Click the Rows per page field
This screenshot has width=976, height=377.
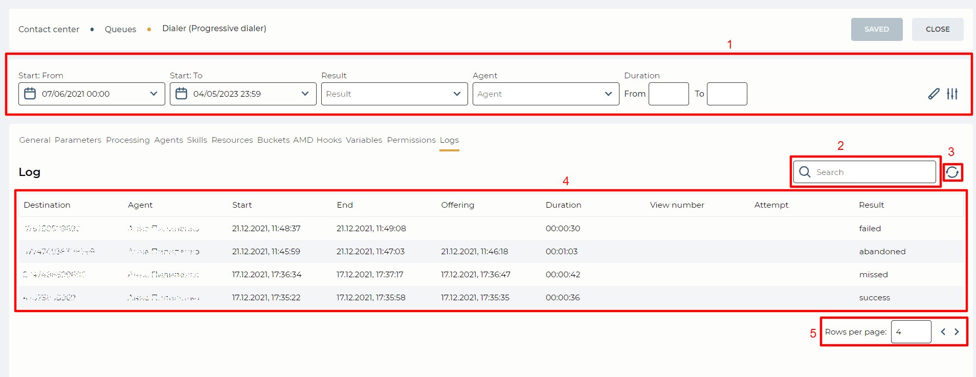point(911,332)
